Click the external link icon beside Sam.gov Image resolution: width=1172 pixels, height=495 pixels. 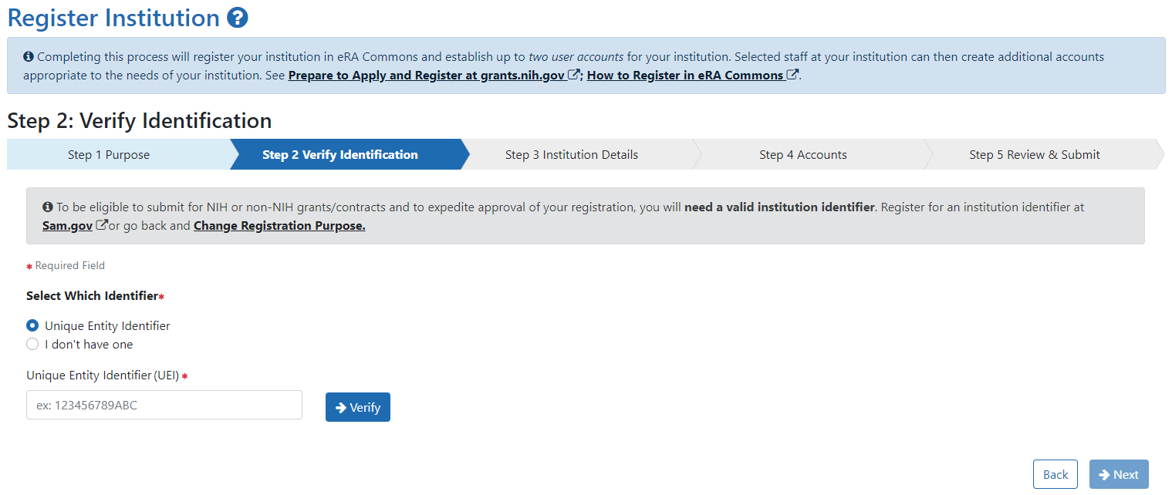(x=101, y=226)
